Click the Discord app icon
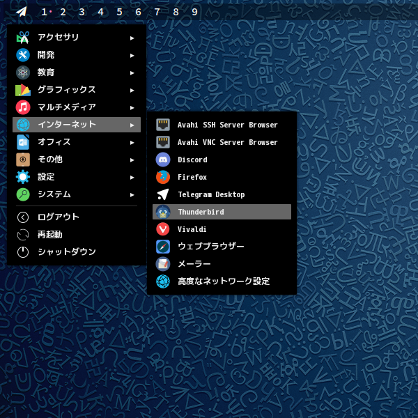Viewport: 418px width, 418px height. click(163, 160)
